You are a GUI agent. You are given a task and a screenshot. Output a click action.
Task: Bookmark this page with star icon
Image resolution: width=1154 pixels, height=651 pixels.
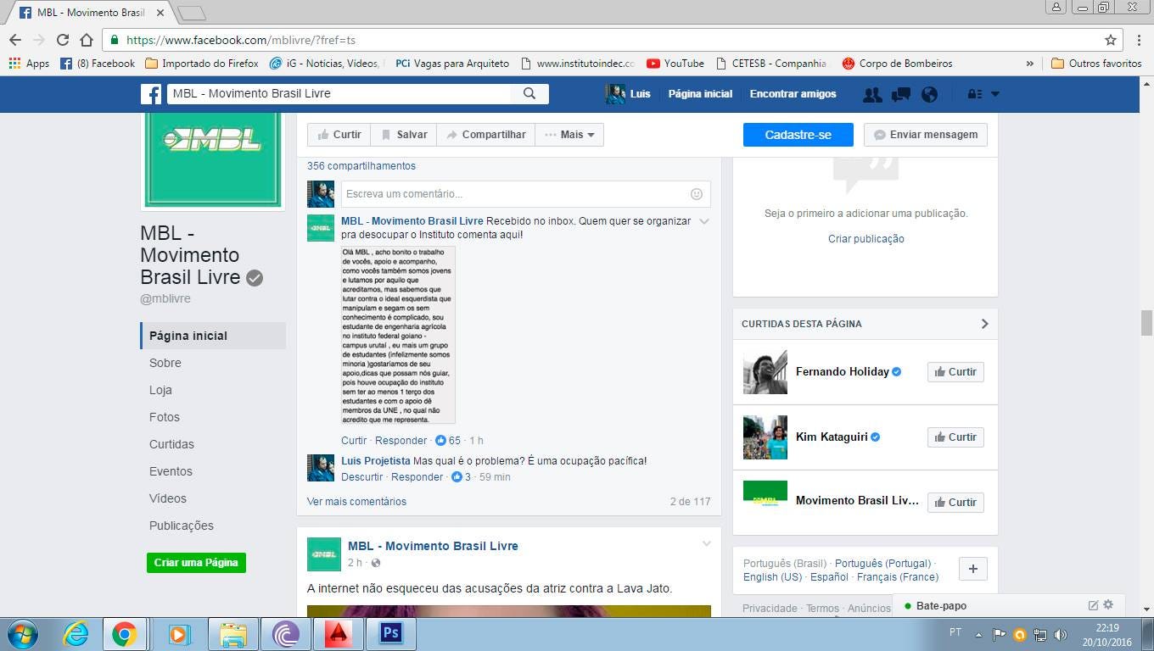click(1110, 40)
